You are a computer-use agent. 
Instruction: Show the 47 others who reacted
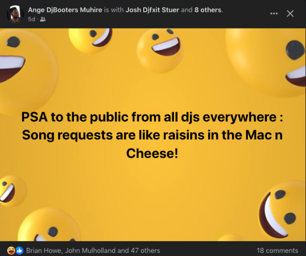click(146, 250)
